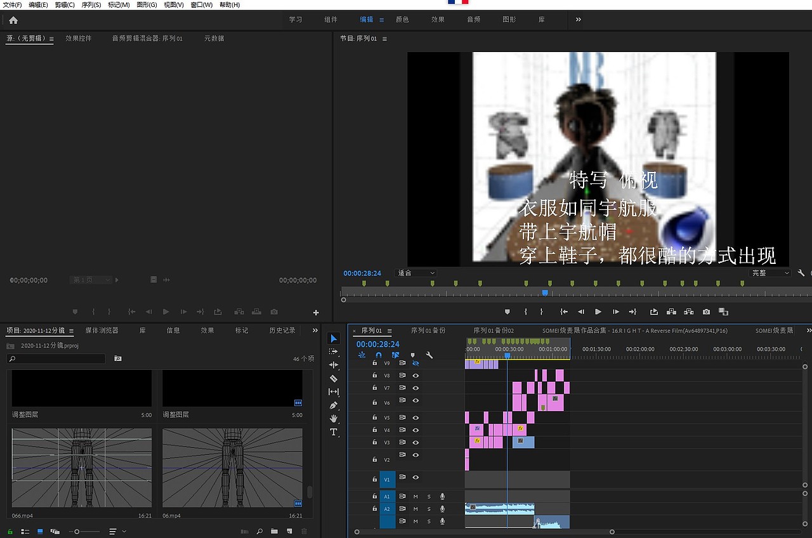Select the Ripple Edit tool
Image resolution: width=812 pixels, height=538 pixels.
coord(334,365)
